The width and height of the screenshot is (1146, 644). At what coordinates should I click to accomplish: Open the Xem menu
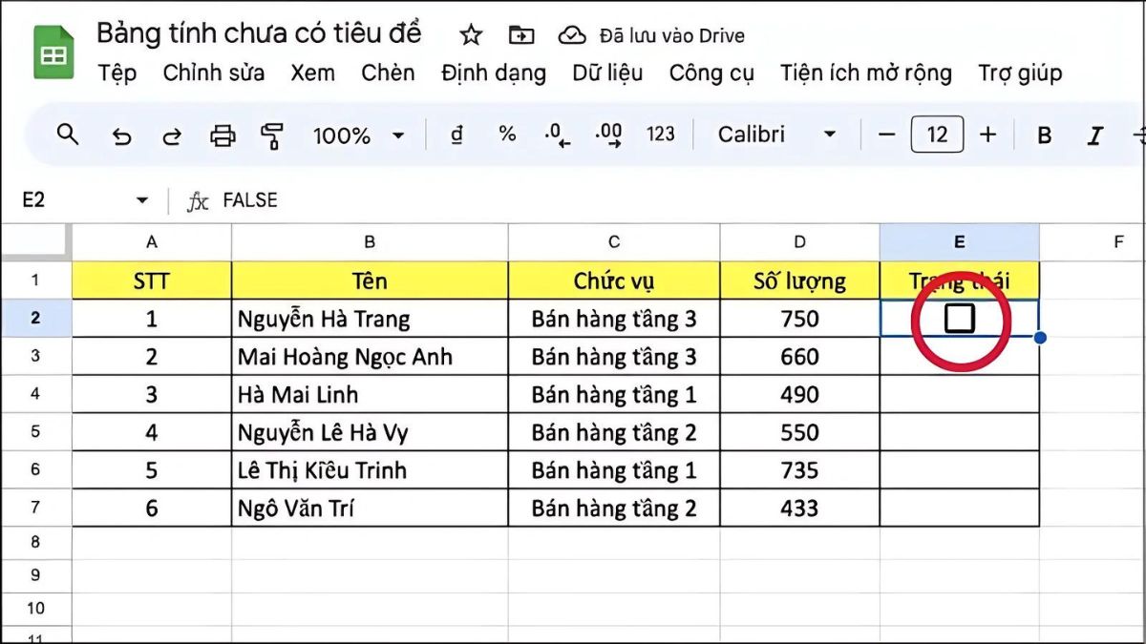tap(313, 73)
